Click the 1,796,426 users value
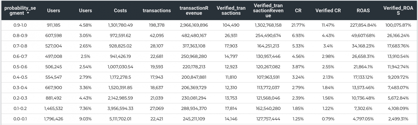 click(54, 119)
